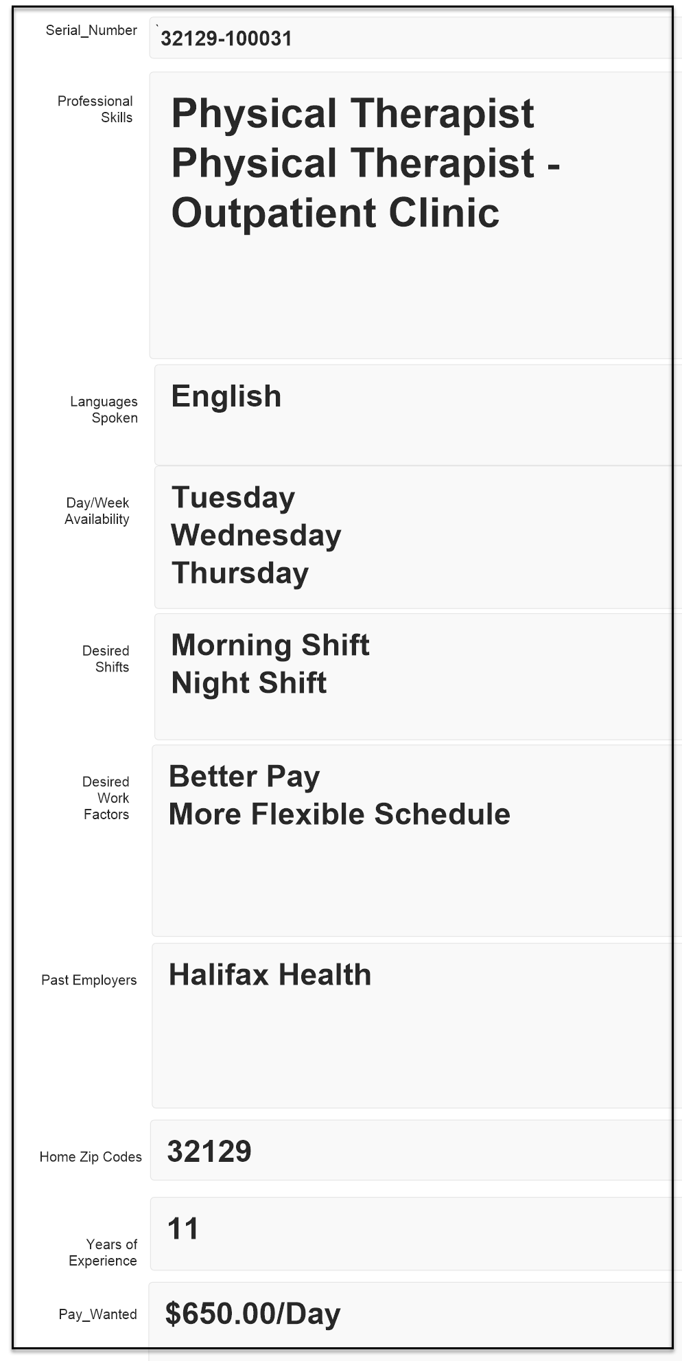Click the Home Zip Codes label
682x1361 pixels.
coord(91,1157)
